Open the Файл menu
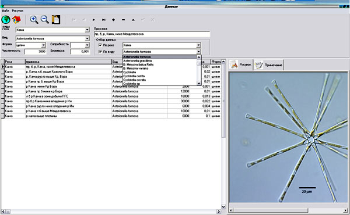350x215 pixels. tap(5, 10)
